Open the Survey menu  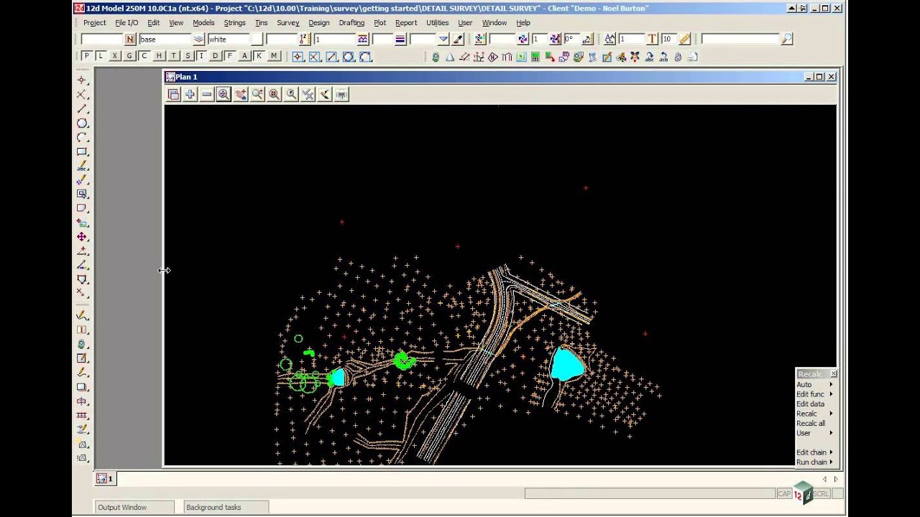287,23
